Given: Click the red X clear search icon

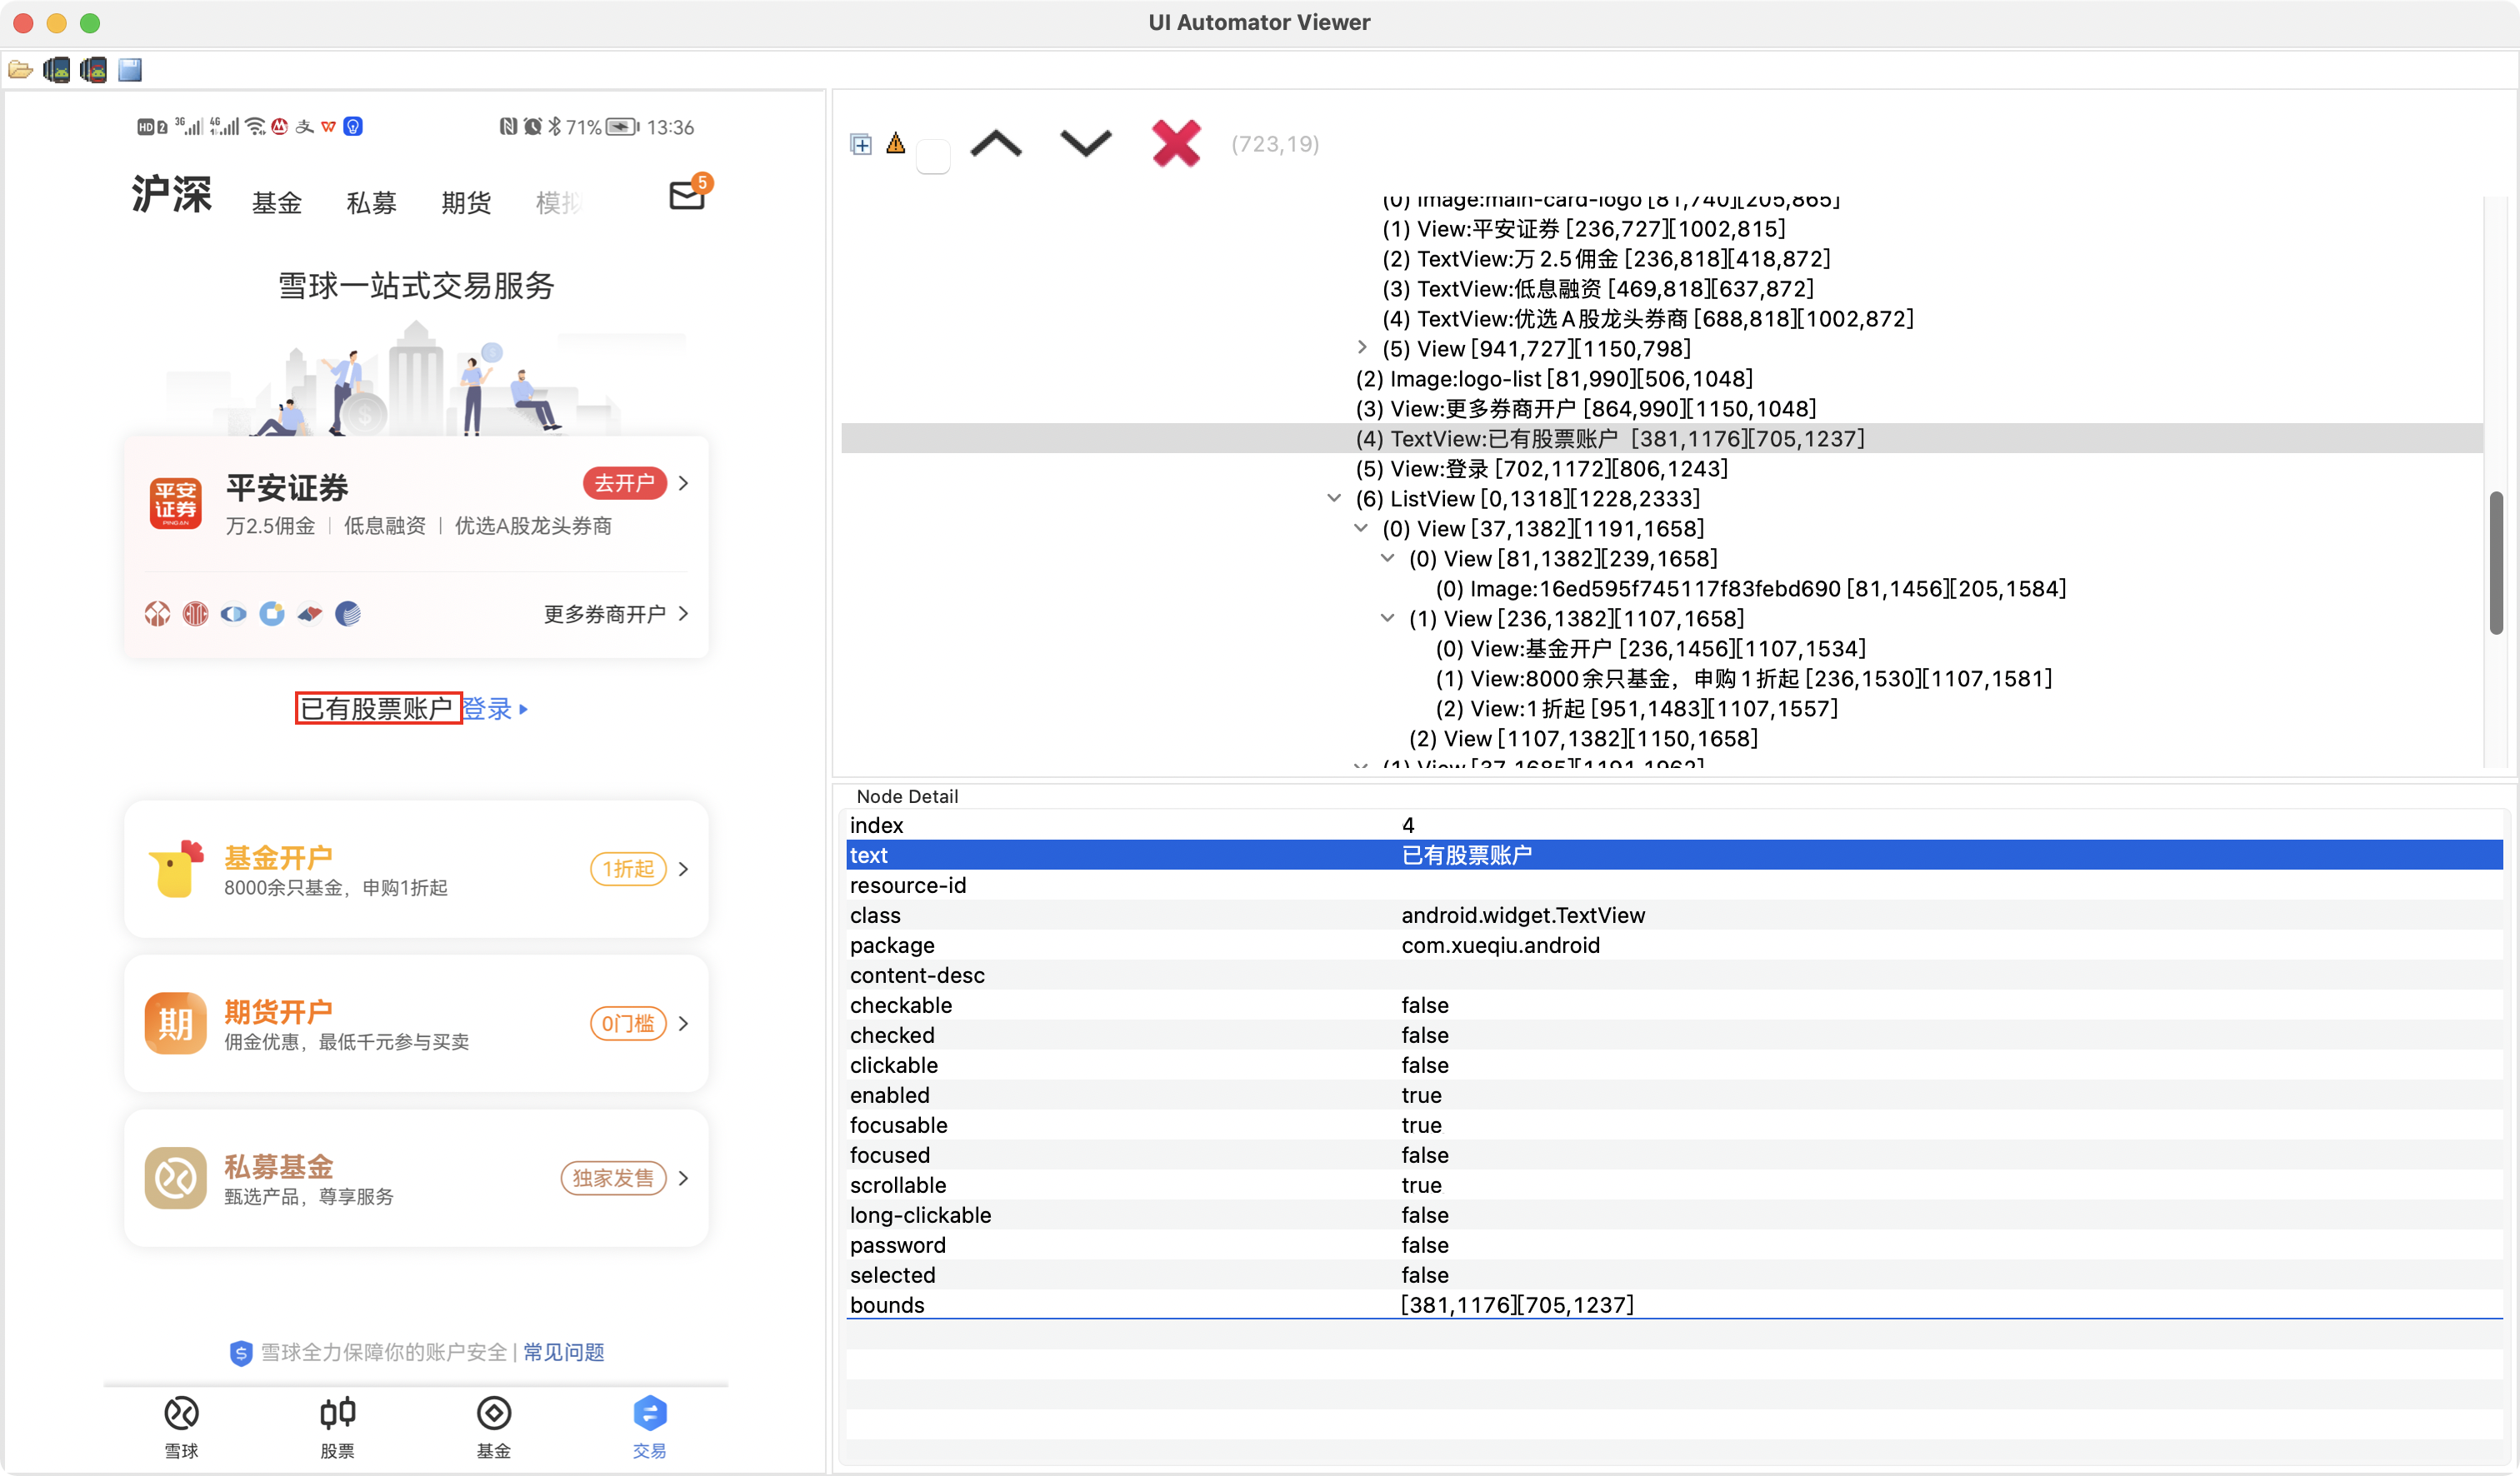Looking at the screenshot, I should point(1176,144).
